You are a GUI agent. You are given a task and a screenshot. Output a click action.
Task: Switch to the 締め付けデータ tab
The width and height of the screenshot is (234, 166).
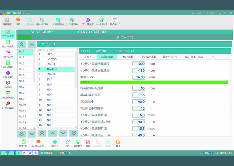click(x=170, y=57)
